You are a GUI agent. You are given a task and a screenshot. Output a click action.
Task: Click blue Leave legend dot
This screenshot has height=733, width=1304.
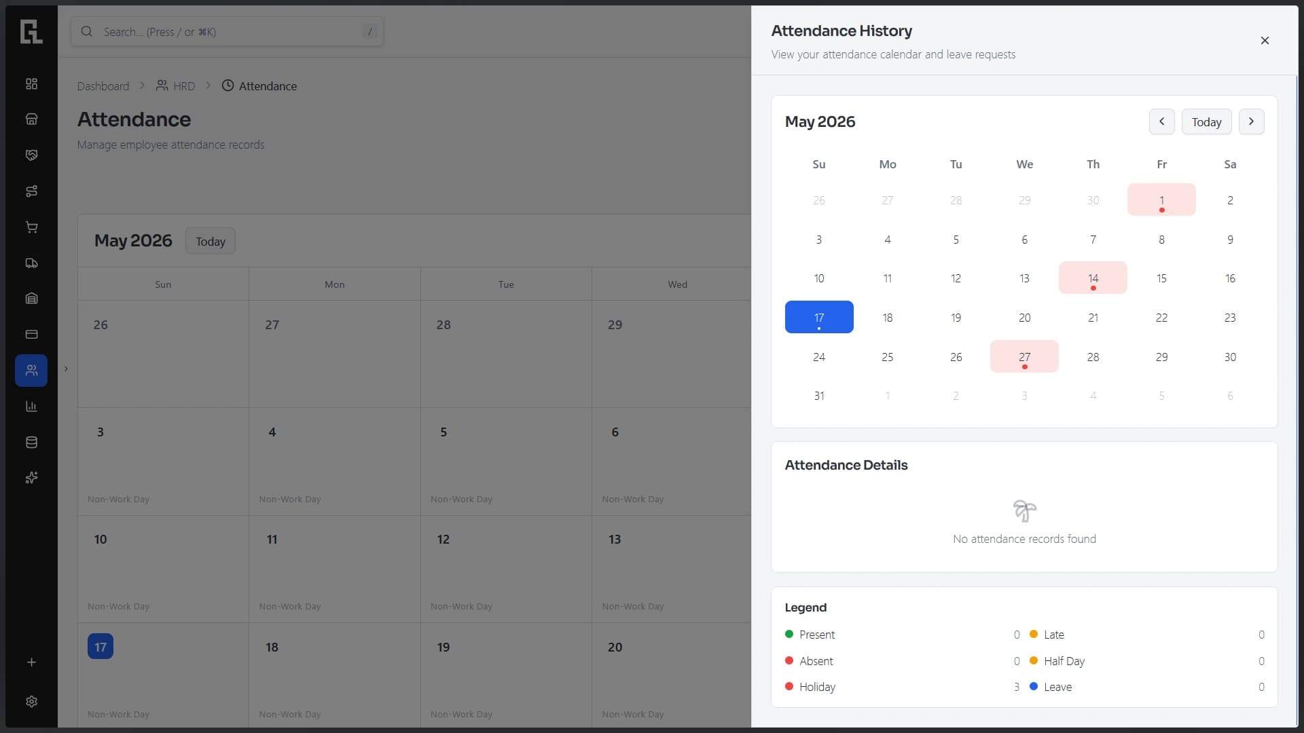(x=1034, y=687)
